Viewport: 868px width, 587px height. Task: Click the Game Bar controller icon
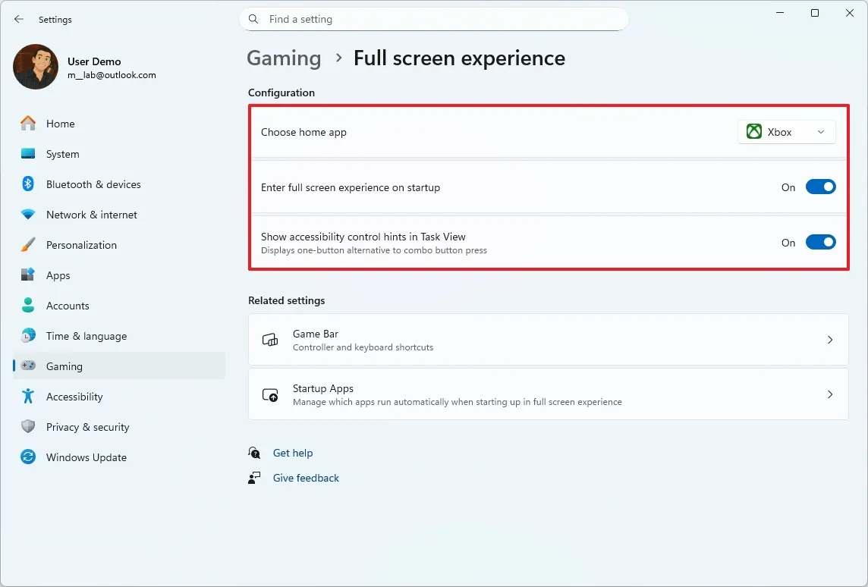(270, 340)
